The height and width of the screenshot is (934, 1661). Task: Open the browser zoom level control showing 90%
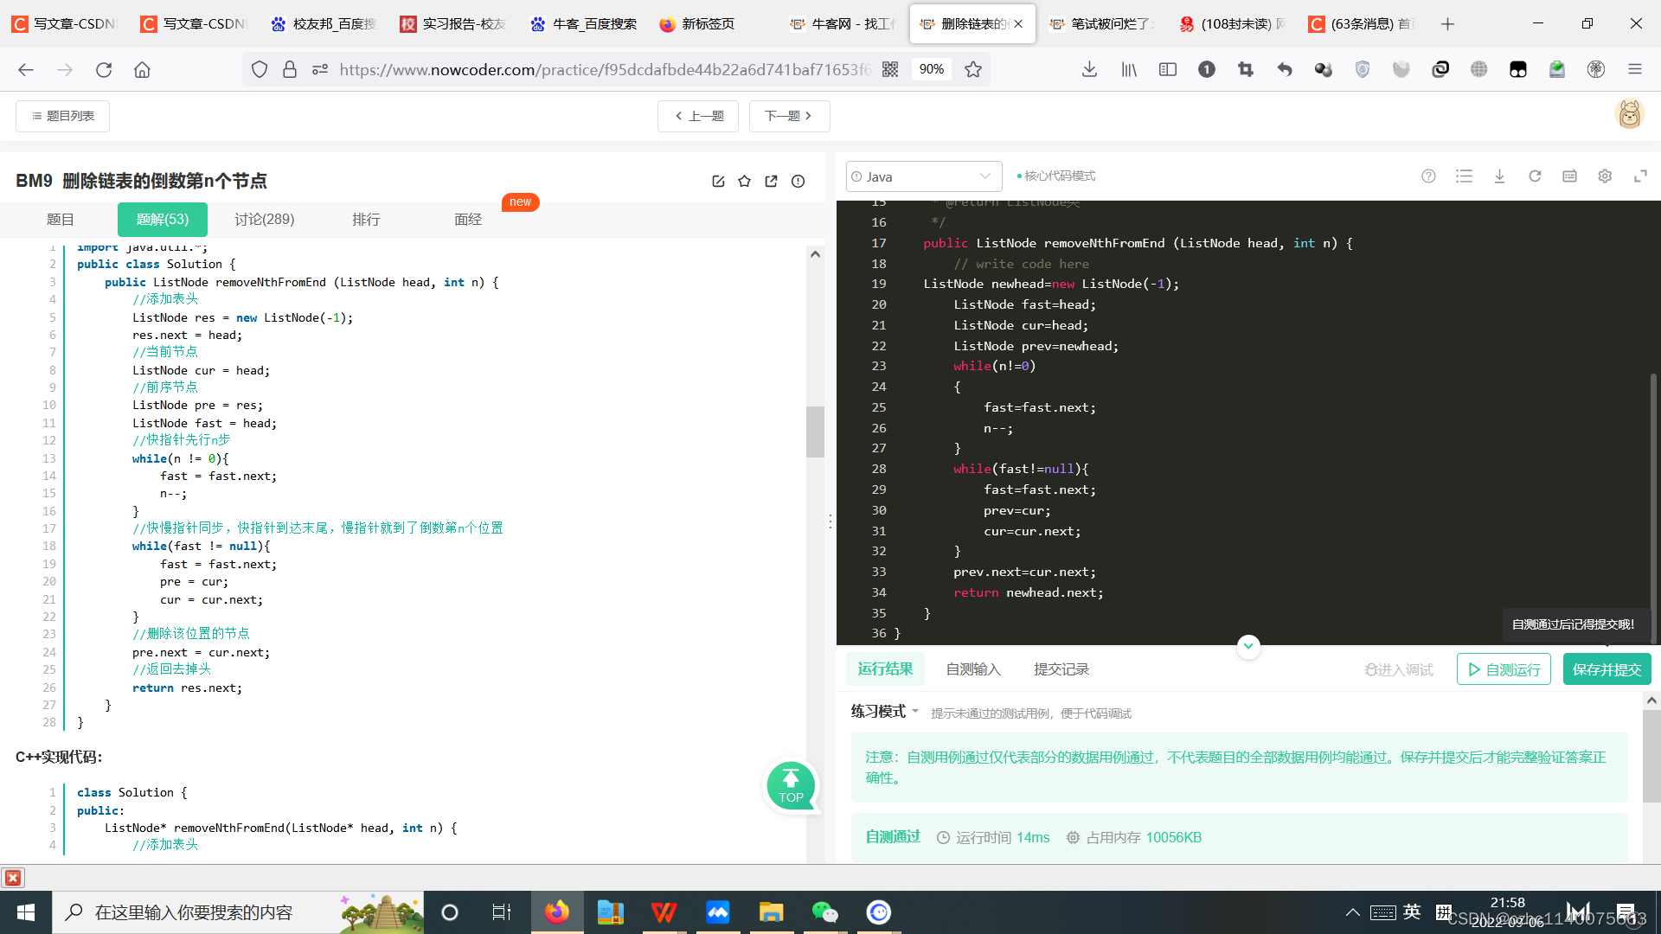pyautogui.click(x=932, y=69)
